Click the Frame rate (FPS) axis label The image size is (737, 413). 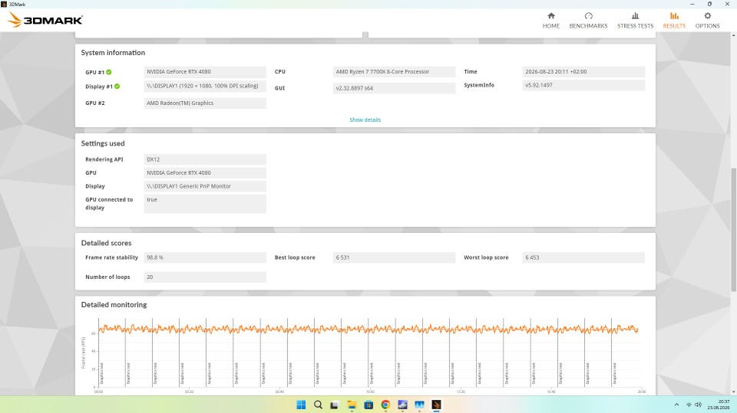click(83, 352)
